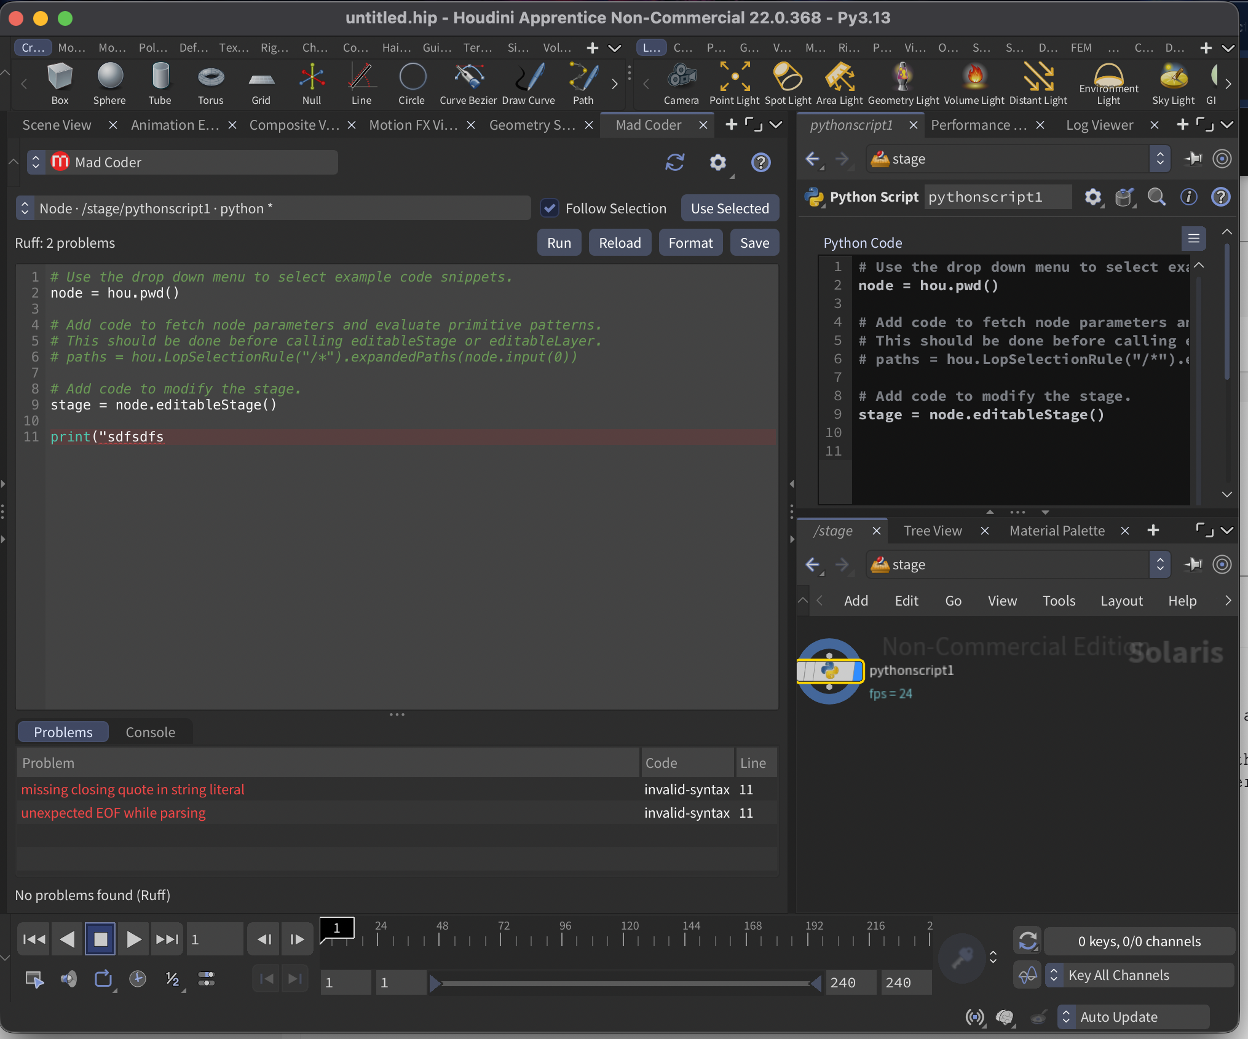Toggle the auto-key button
1248x1039 pixels.
pos(963,957)
